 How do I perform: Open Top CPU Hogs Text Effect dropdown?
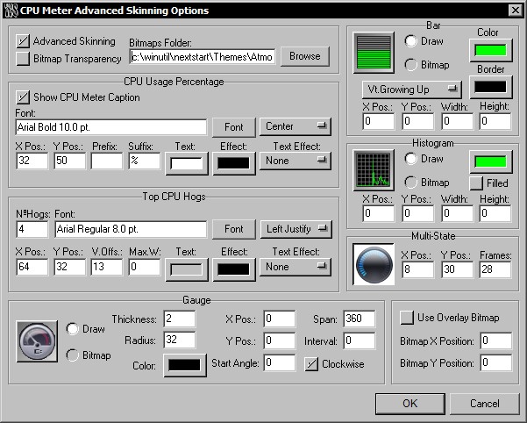(296, 267)
